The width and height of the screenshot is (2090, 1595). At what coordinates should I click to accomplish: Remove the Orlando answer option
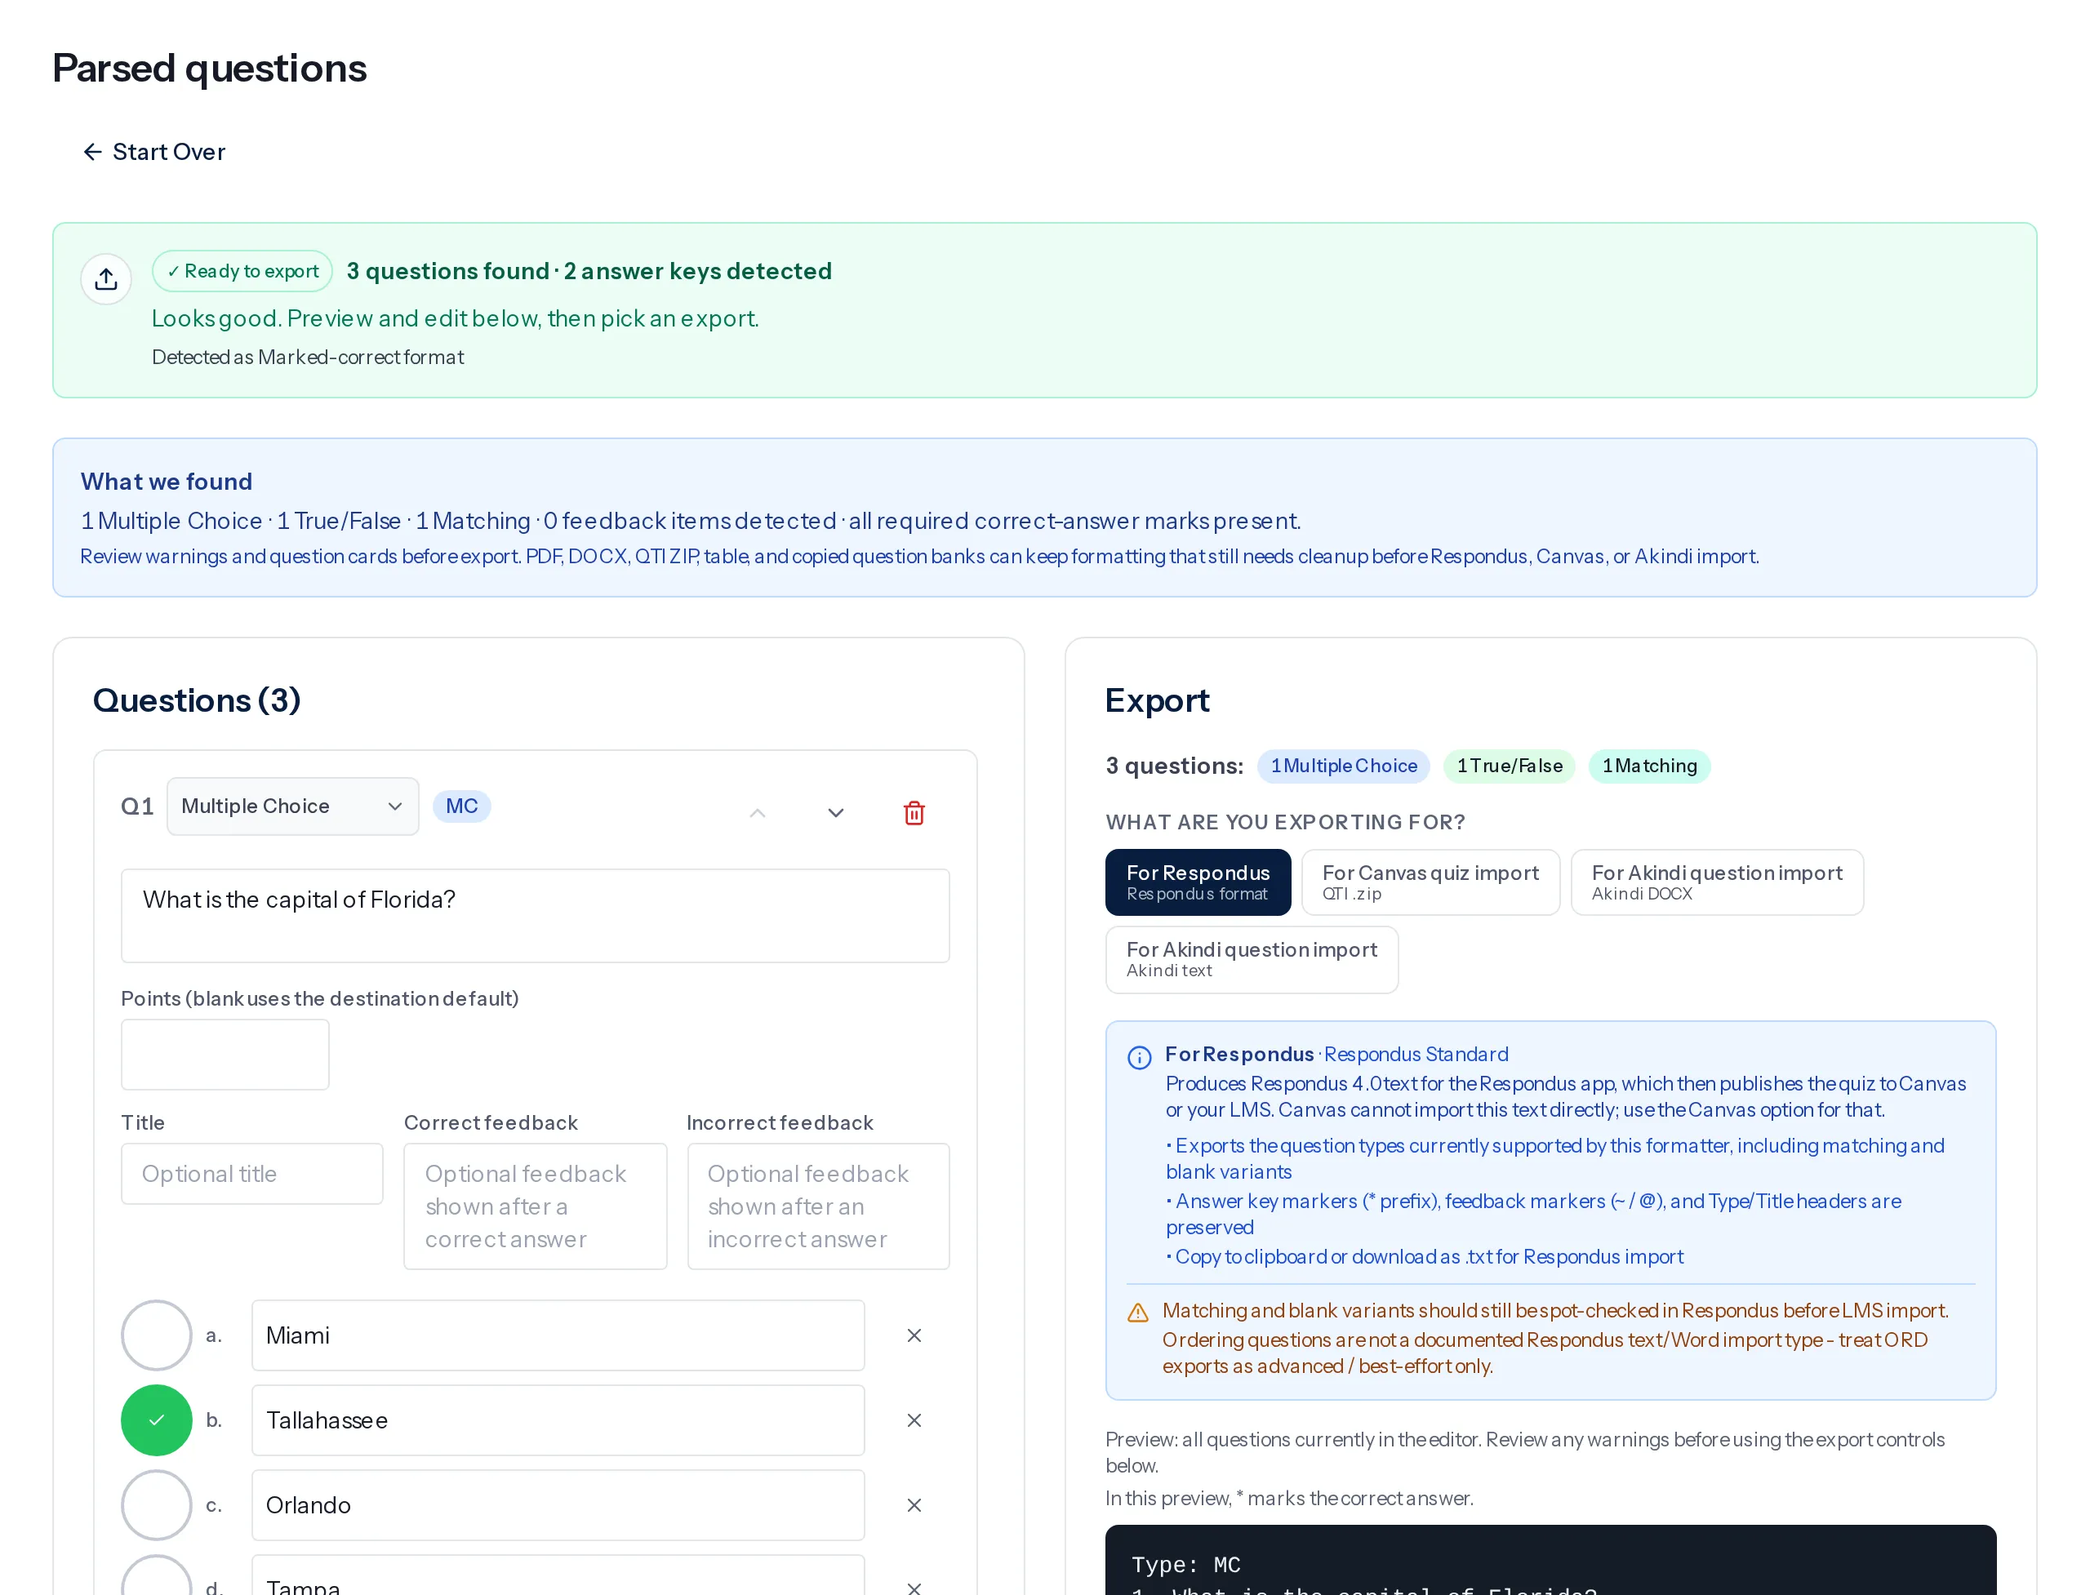click(914, 1505)
